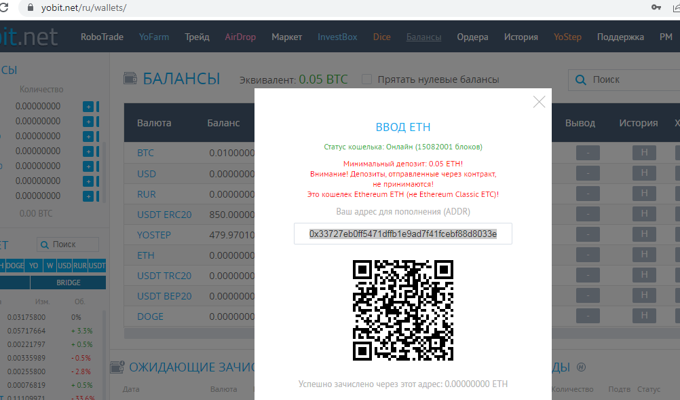Click the last plus deposit icon in sidebar
This screenshot has width=680, height=400.
coord(88,196)
